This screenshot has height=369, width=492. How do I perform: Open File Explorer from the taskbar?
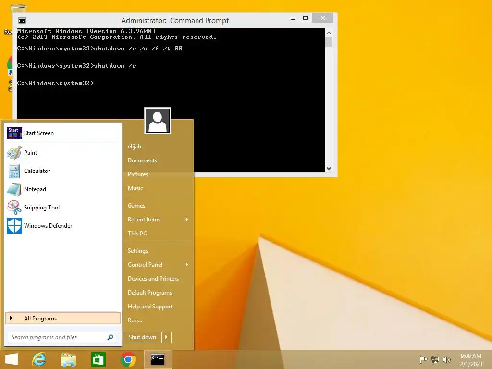[x=68, y=359]
